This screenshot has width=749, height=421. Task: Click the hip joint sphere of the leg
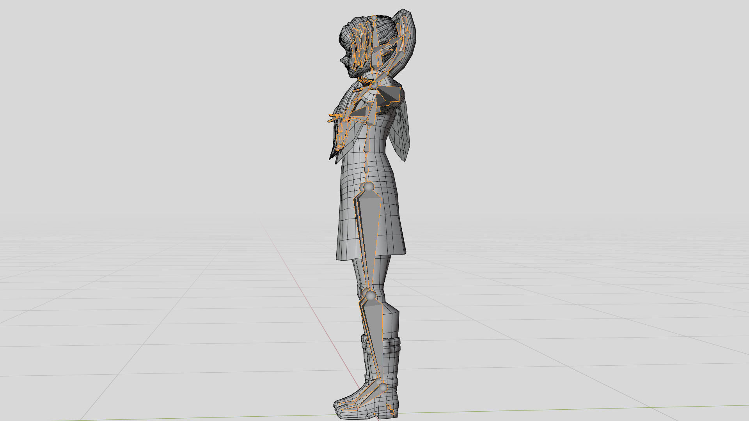coord(368,187)
